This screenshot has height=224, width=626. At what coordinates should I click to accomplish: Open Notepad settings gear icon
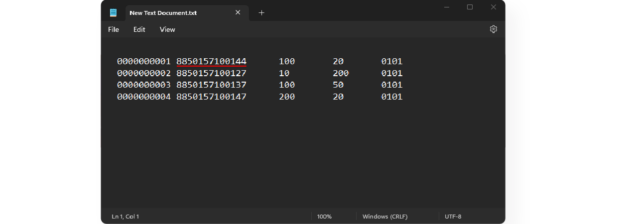pos(493,29)
